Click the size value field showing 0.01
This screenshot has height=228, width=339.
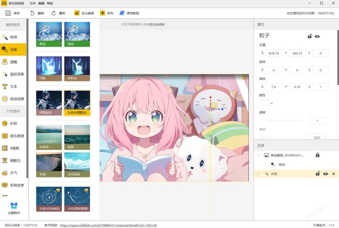point(318,137)
